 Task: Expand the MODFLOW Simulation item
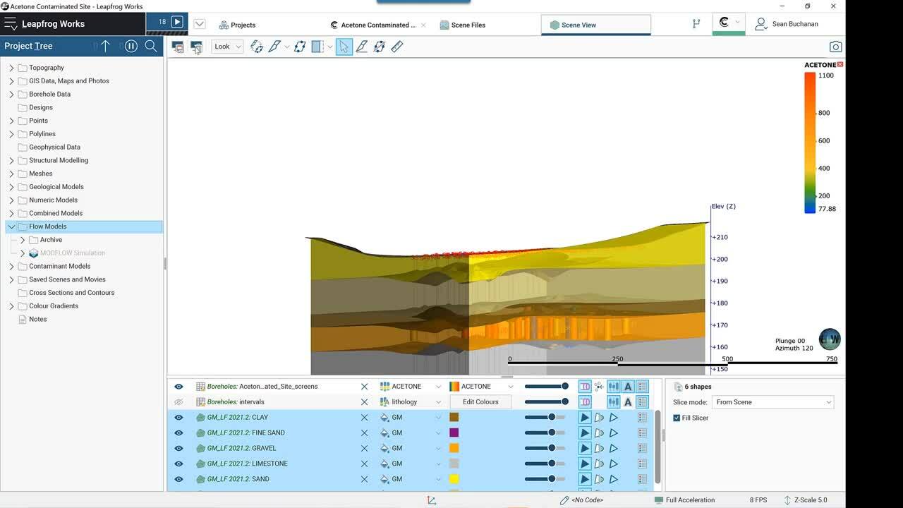click(x=23, y=253)
